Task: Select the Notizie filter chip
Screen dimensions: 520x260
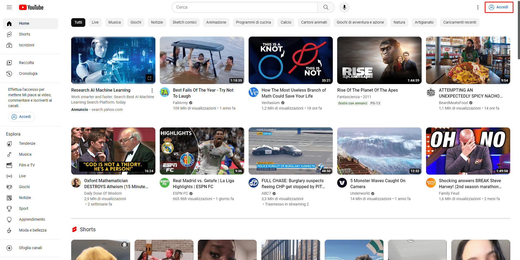Action: point(157,23)
